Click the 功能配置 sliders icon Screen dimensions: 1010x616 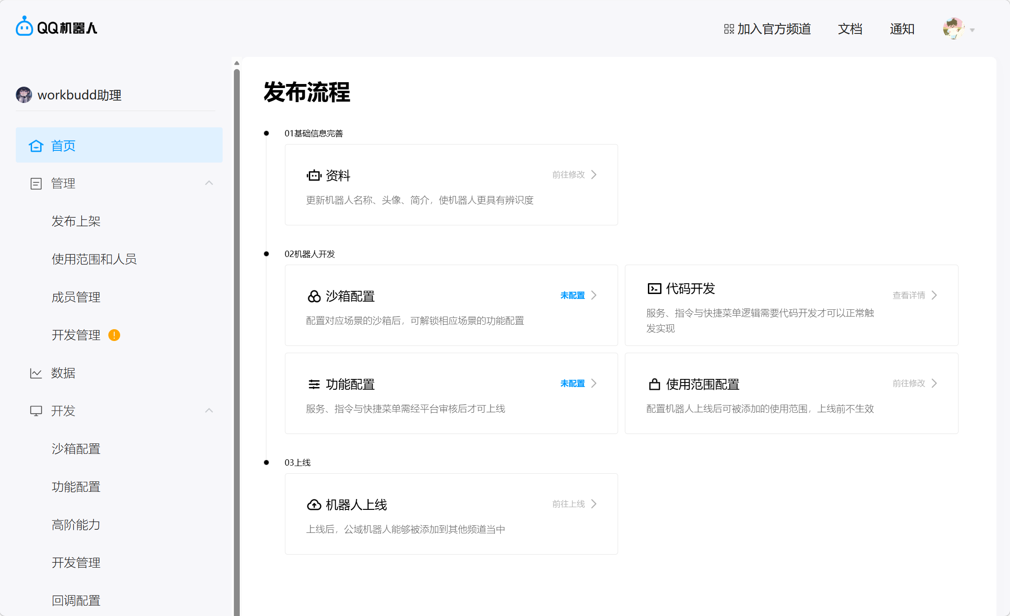(314, 384)
